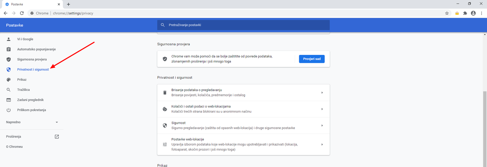Click the yellow extension icon in toolbar
The width and height of the screenshot is (487, 167).
(457, 13)
